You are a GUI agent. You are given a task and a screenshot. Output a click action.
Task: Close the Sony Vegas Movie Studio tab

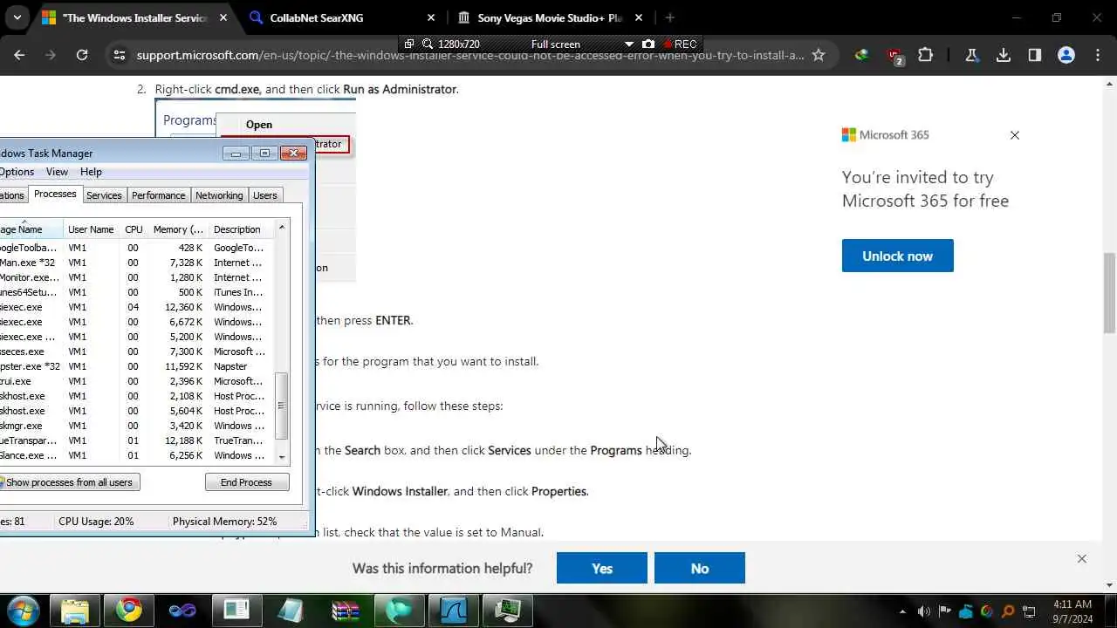[x=639, y=17]
